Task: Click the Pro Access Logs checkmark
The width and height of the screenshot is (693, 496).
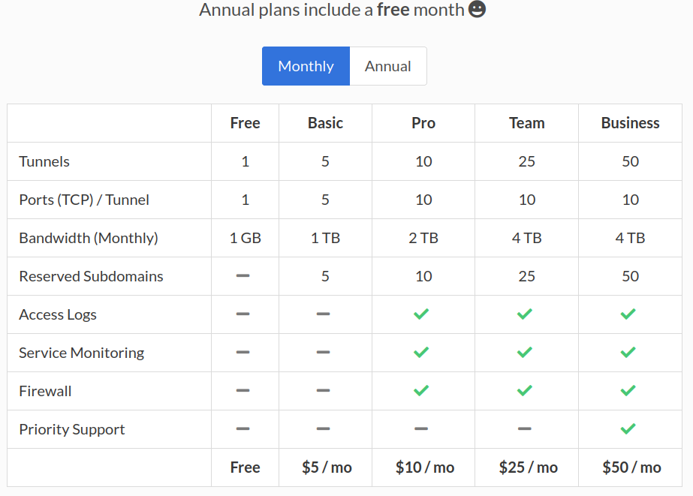Action: tap(421, 314)
